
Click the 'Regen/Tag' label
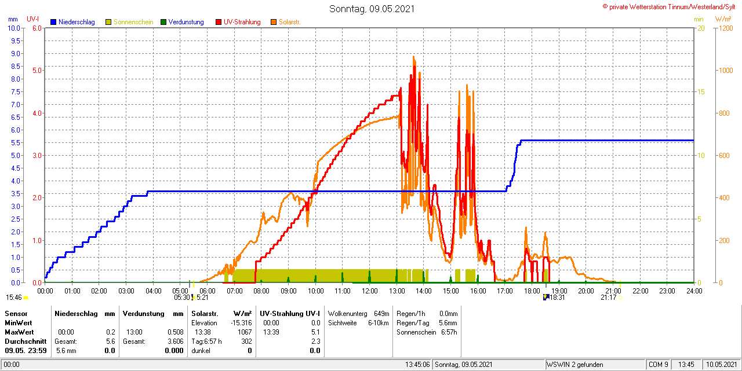412,323
